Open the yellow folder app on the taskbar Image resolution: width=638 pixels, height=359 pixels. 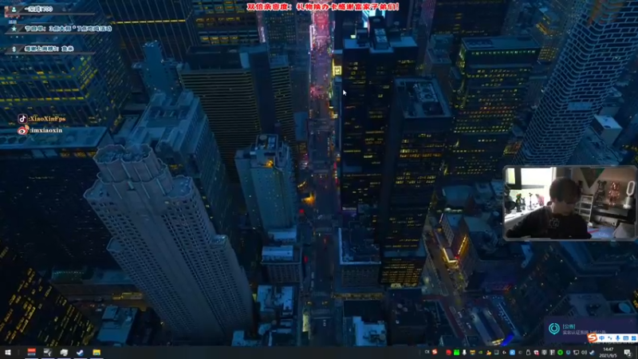pos(96,353)
